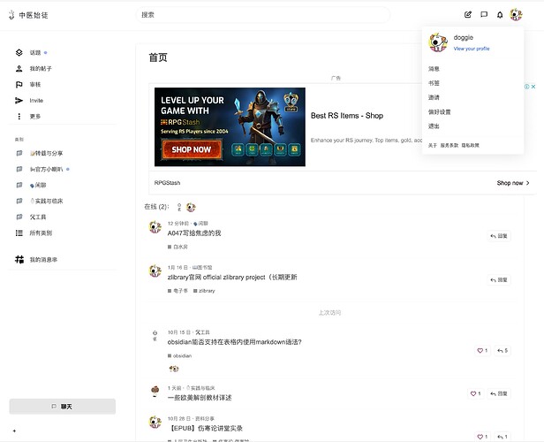Reply to the zlibrary官网 topic
The width and height of the screenshot is (544, 442).
(x=499, y=280)
